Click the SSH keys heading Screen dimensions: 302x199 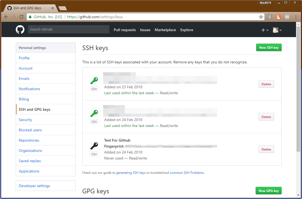[x=95, y=48]
